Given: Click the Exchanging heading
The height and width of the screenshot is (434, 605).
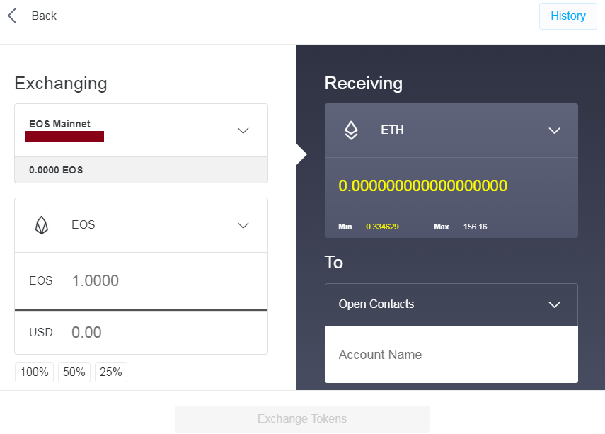Looking at the screenshot, I should tap(61, 84).
